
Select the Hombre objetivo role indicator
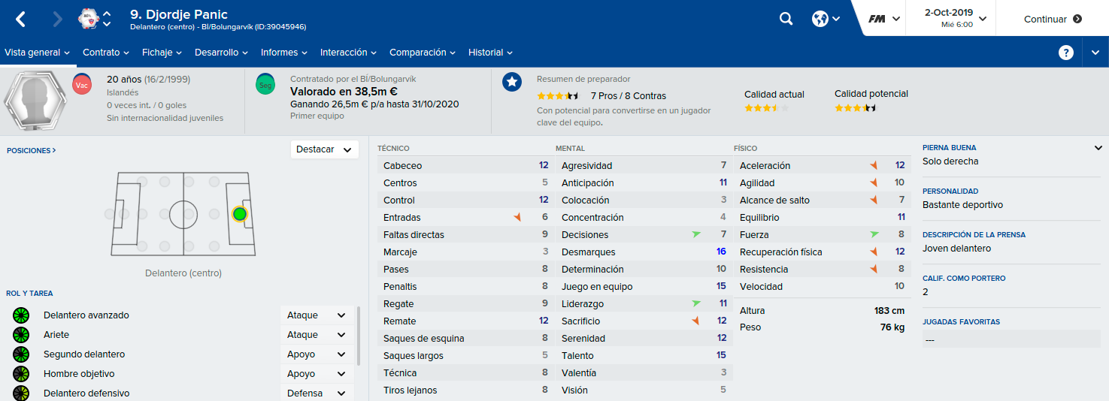(x=20, y=374)
